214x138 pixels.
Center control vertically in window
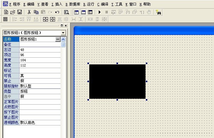(53, 19)
